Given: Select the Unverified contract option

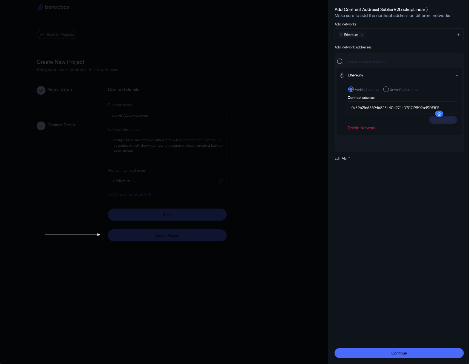Looking at the screenshot, I should coord(386,89).
